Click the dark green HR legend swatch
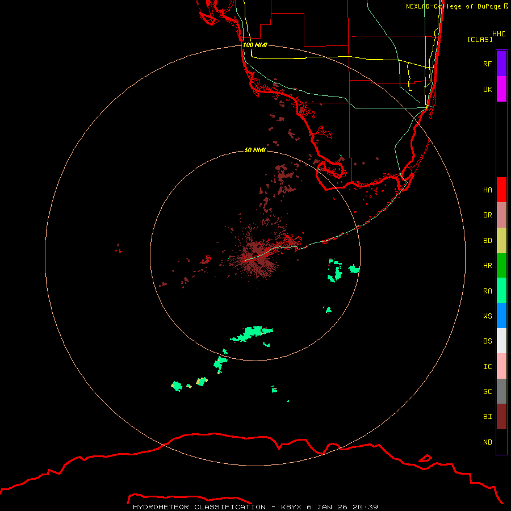511x511 pixels. coord(501,266)
